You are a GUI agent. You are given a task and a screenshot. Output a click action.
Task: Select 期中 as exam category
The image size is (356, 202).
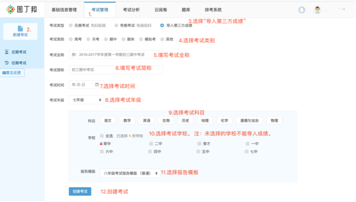(106, 39)
